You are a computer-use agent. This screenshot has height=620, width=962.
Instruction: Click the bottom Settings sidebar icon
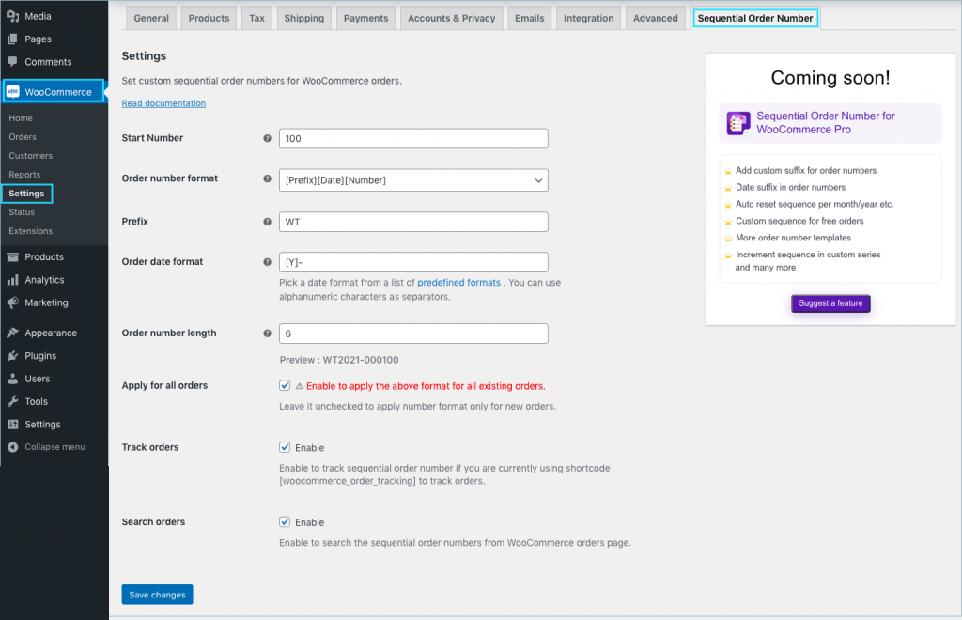tap(12, 424)
